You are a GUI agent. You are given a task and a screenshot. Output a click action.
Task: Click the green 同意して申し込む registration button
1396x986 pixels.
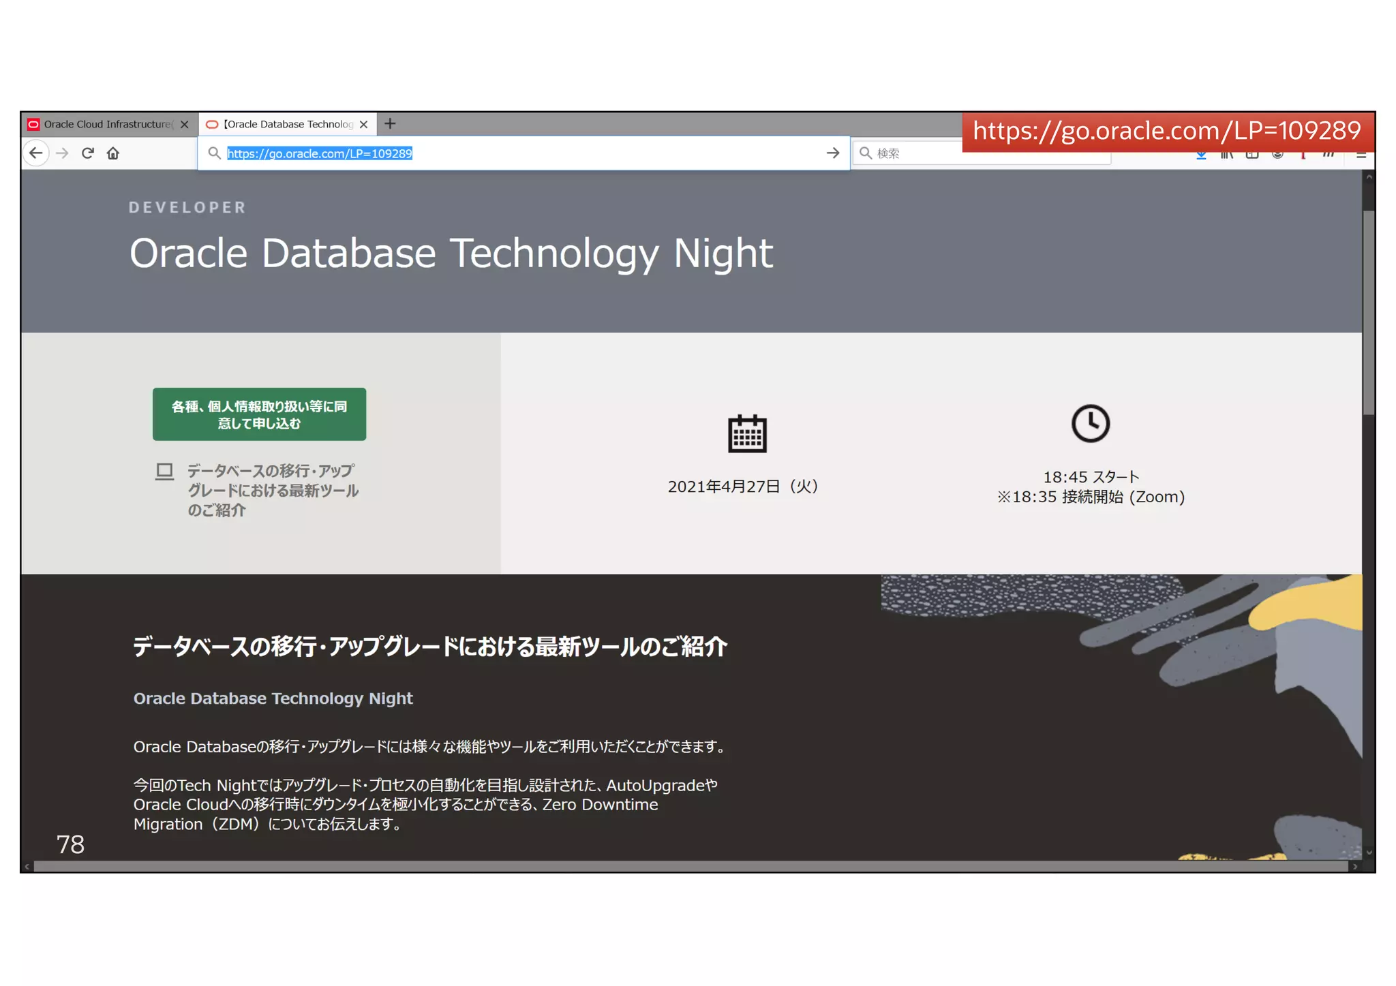[259, 414]
